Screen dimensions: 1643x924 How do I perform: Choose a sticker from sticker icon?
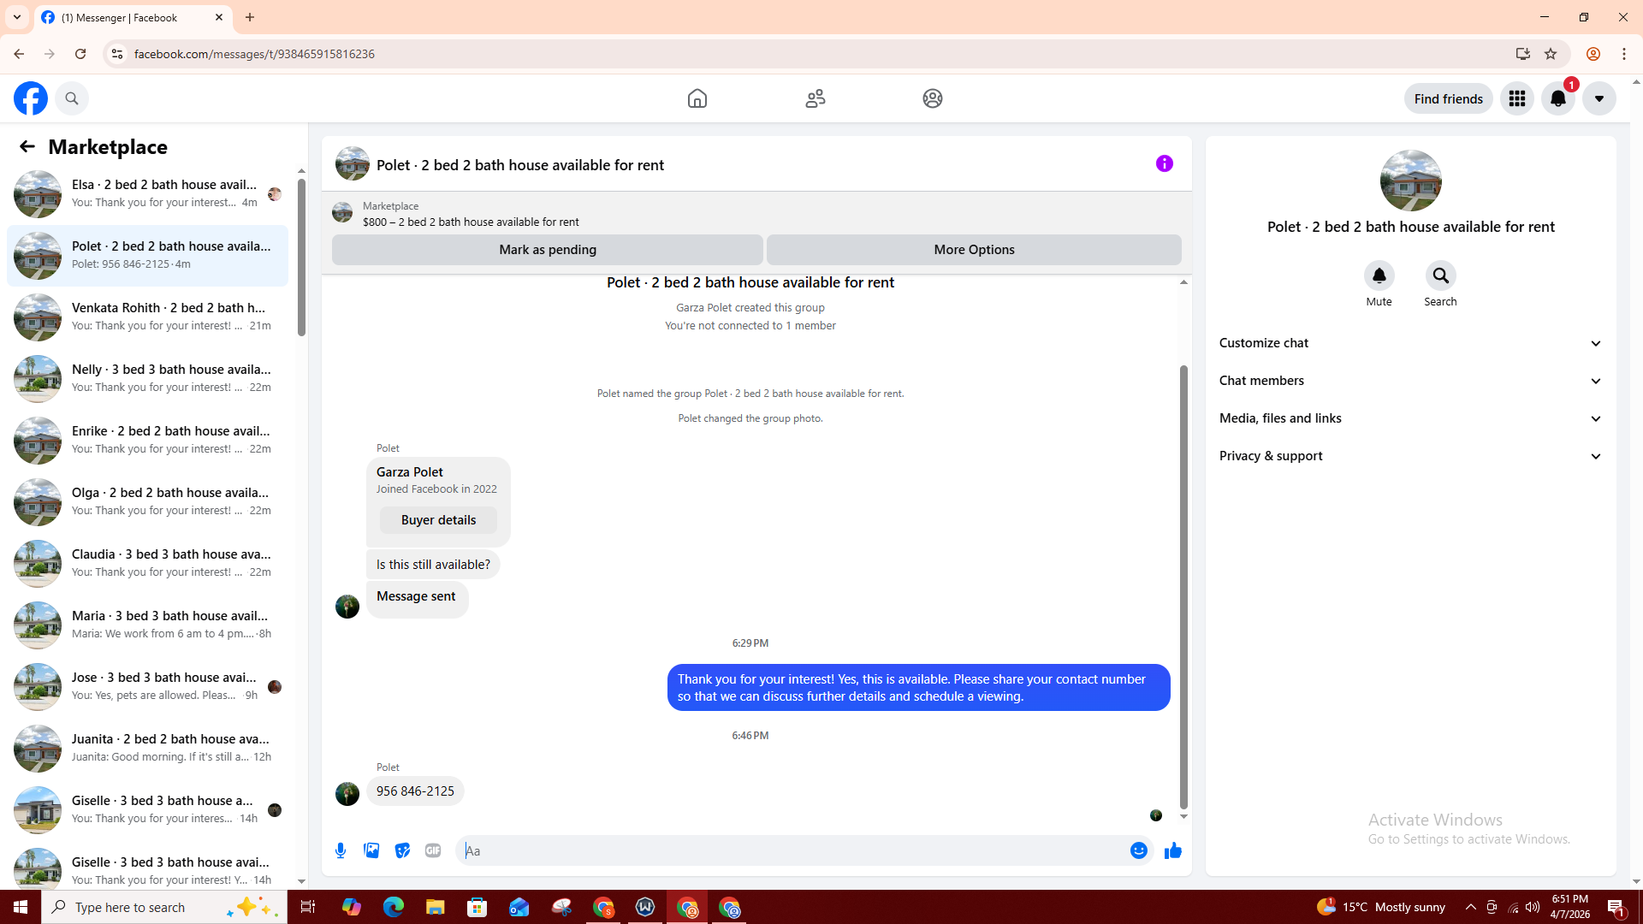(x=402, y=850)
